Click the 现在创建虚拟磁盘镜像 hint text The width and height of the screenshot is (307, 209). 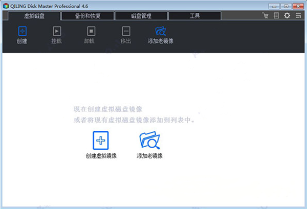click(x=108, y=109)
